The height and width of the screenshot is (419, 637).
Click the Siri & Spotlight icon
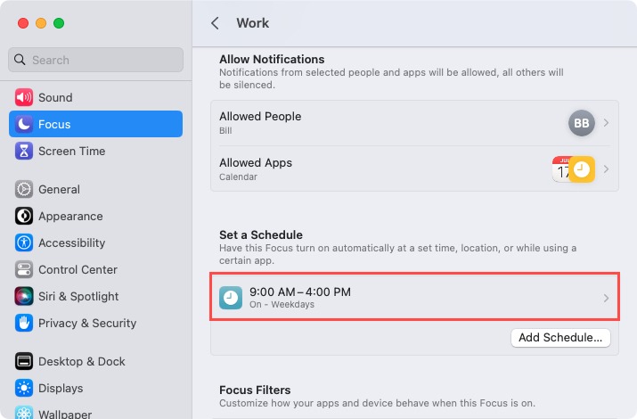pos(24,296)
